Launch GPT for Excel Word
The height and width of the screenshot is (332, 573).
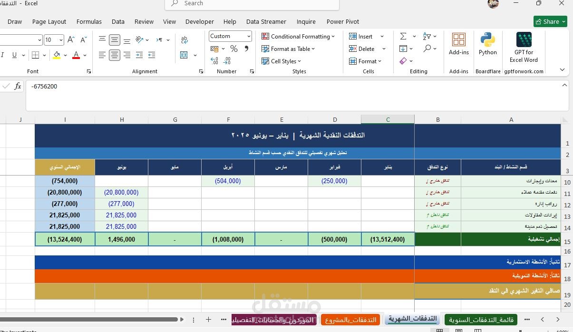524,47
